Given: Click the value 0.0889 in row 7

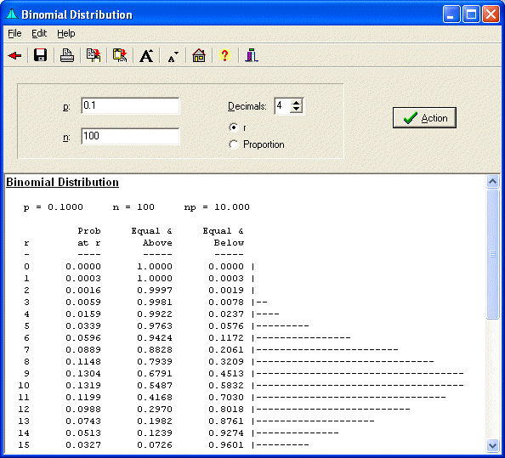Looking at the screenshot, I should (83, 350).
